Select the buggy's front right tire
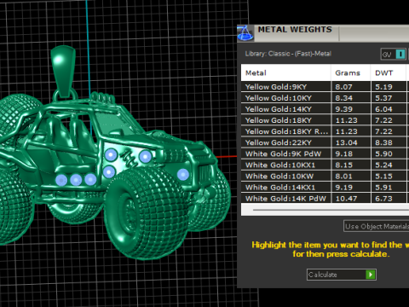 147,212
